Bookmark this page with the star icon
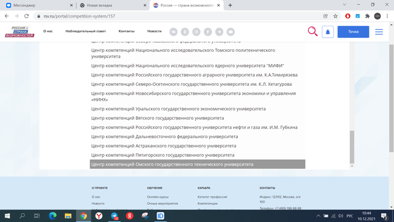394x222 pixels. tap(335, 16)
